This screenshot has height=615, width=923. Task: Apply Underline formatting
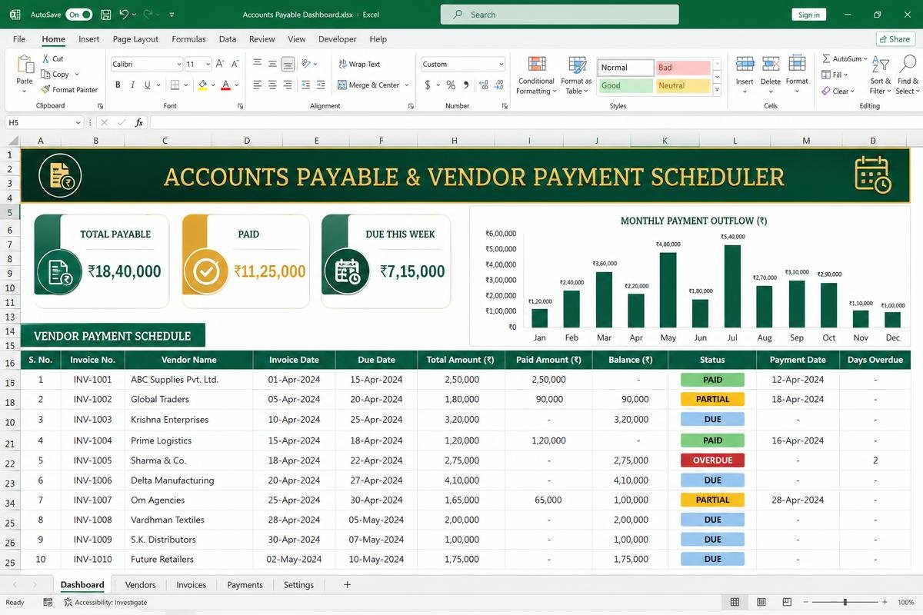(147, 85)
